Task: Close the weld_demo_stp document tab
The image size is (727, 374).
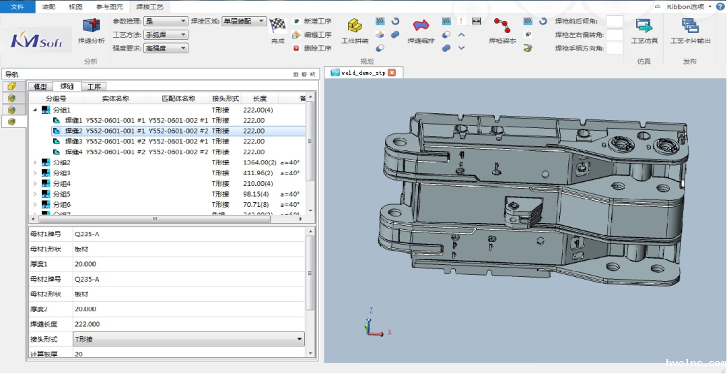Action: coord(391,72)
